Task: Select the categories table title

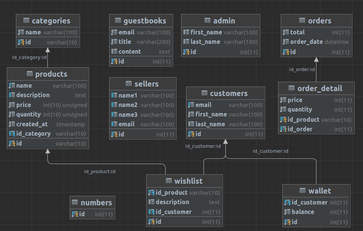Action: click(x=51, y=21)
